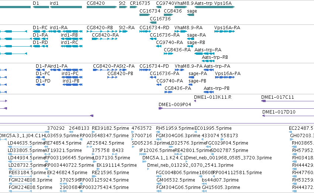The height and width of the screenshot is (193, 314).
Task: Select protein sage-PA
Action: click(x=198, y=74)
